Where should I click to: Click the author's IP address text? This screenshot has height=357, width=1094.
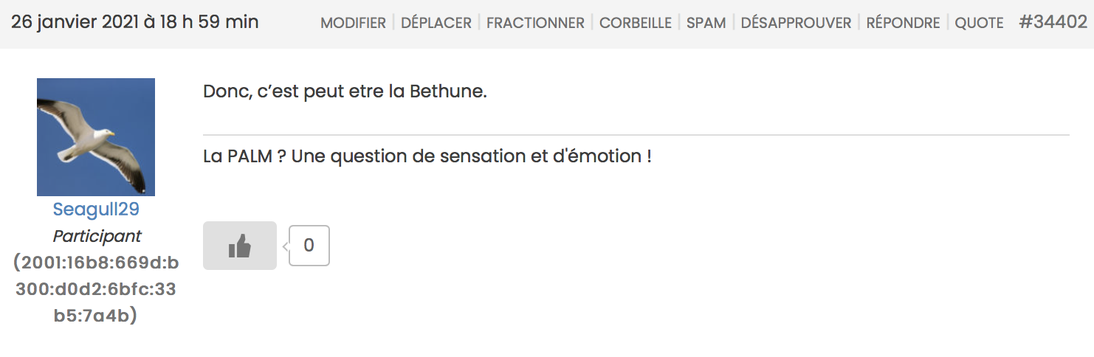[x=96, y=289]
